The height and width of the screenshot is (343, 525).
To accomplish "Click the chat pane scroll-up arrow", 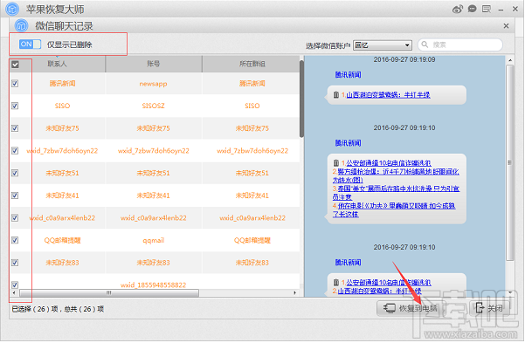I will 510,60.
